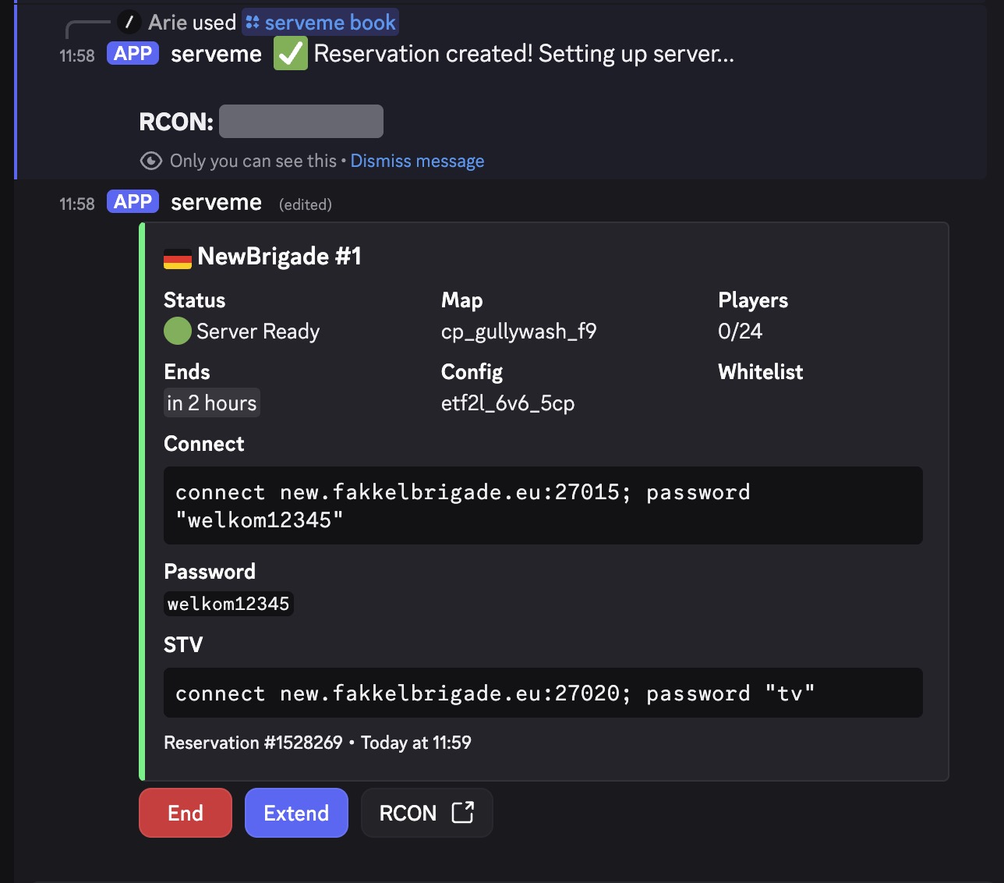Open the RCON link button

pyautogui.click(x=426, y=813)
